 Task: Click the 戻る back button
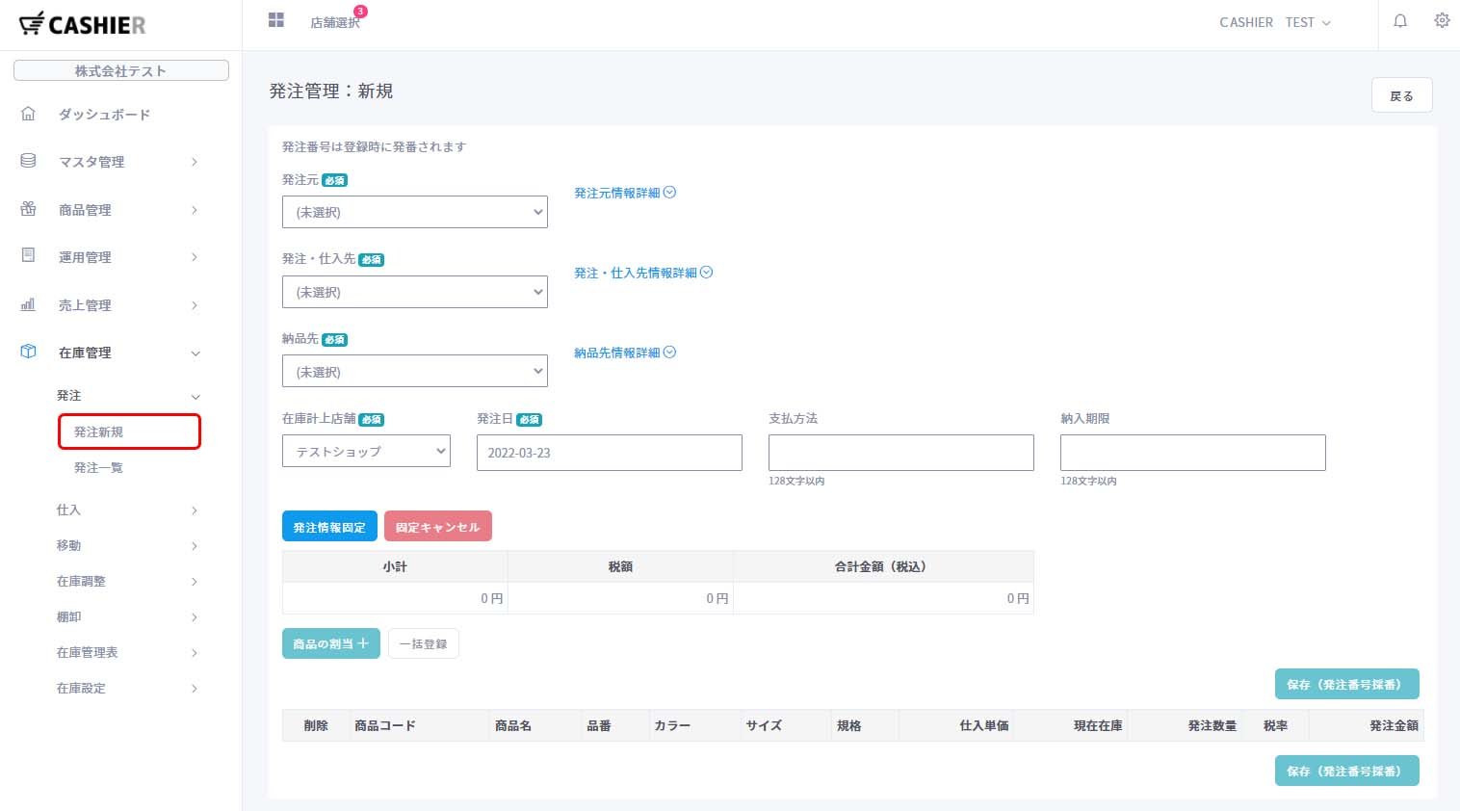pyautogui.click(x=1401, y=95)
